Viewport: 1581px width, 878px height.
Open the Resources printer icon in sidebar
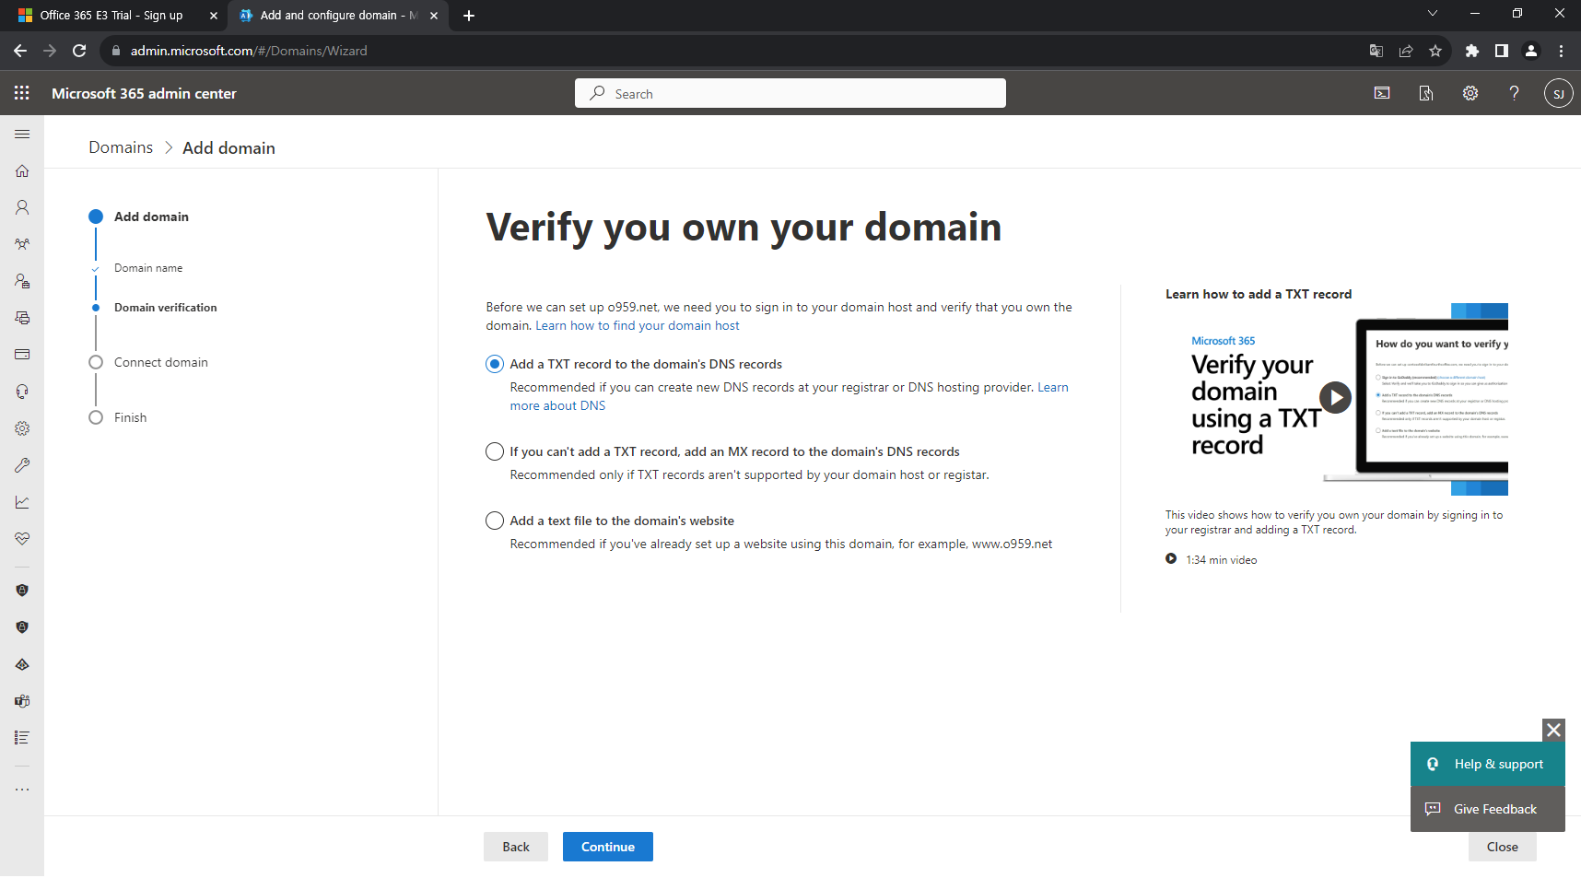pyautogui.click(x=22, y=318)
